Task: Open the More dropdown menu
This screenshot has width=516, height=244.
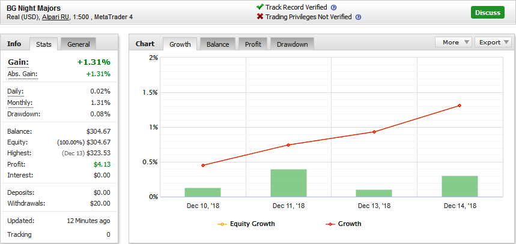Action: point(454,42)
